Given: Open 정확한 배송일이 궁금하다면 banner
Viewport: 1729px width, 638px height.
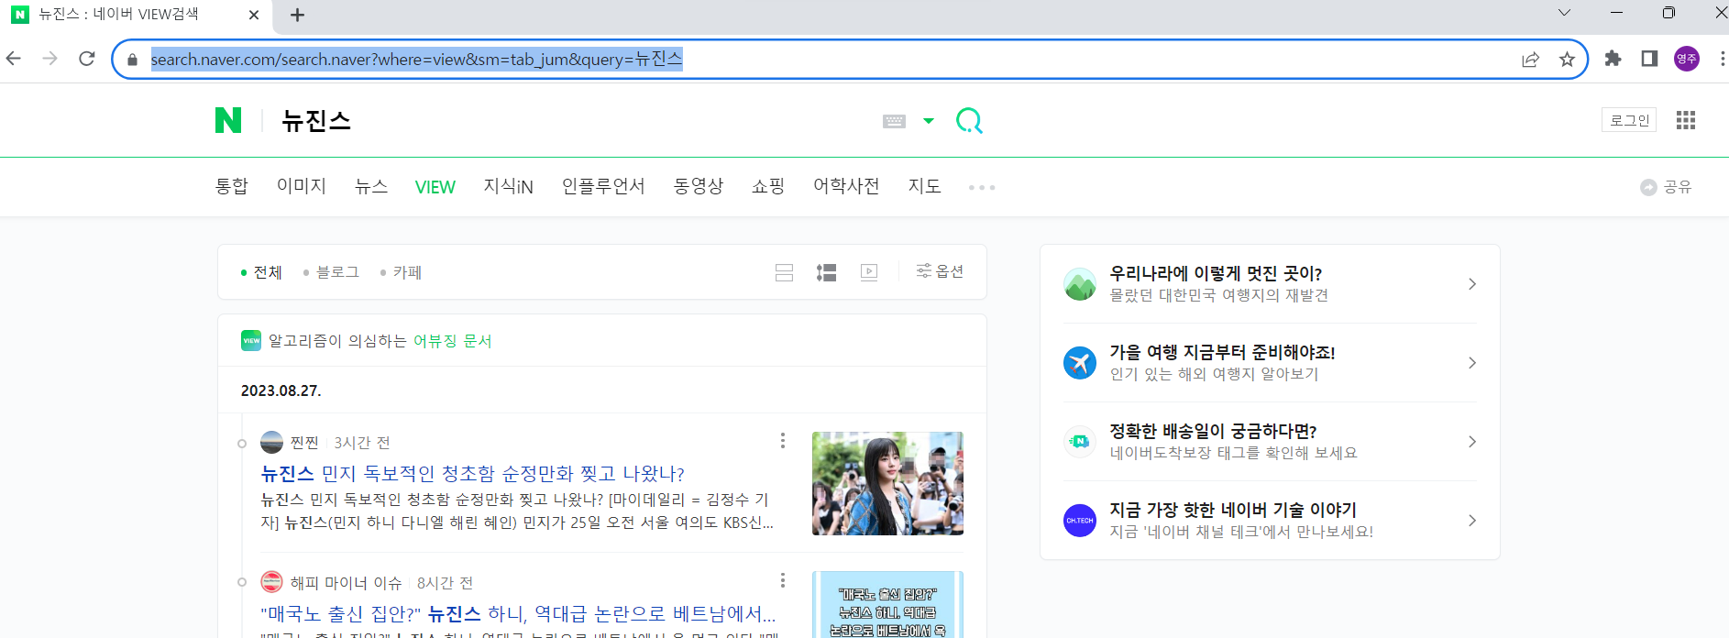Looking at the screenshot, I should click(1270, 442).
